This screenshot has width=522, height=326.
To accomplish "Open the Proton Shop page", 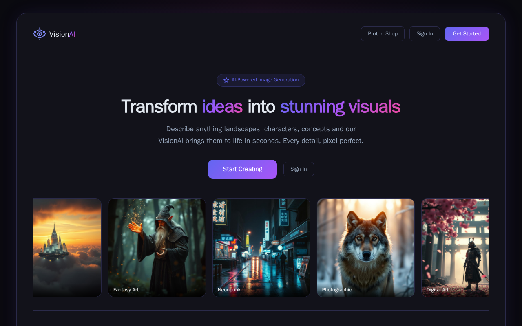I will click(383, 34).
